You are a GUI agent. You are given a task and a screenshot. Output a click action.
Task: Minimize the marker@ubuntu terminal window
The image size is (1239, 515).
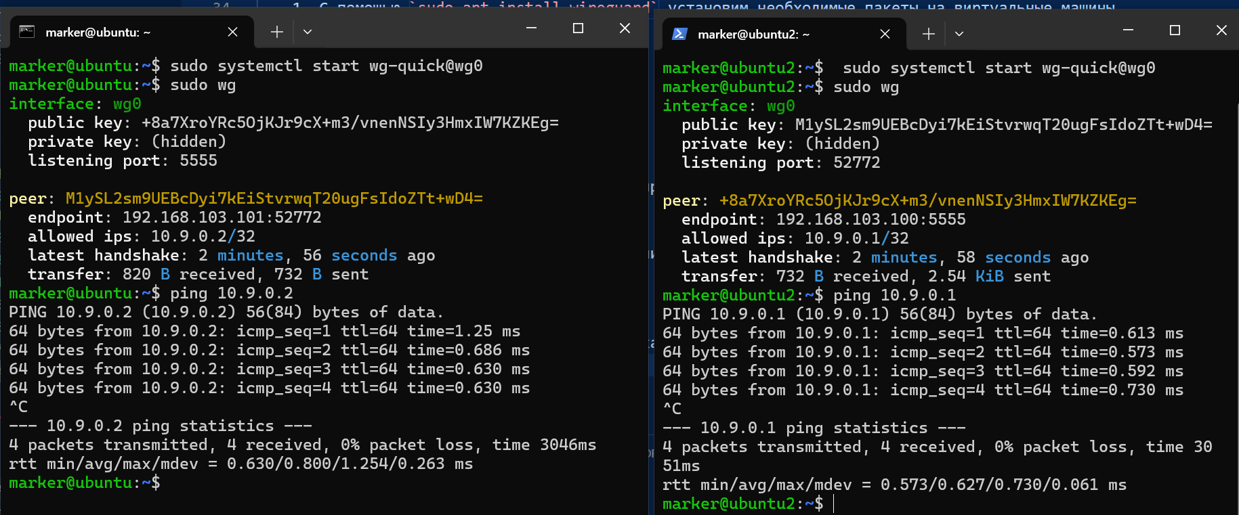(531, 28)
